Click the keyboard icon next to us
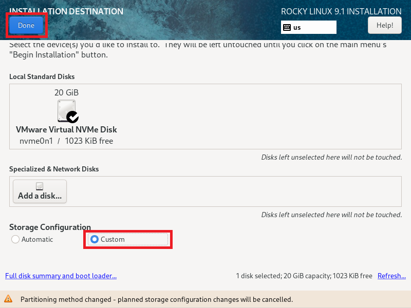 pyautogui.click(x=287, y=28)
